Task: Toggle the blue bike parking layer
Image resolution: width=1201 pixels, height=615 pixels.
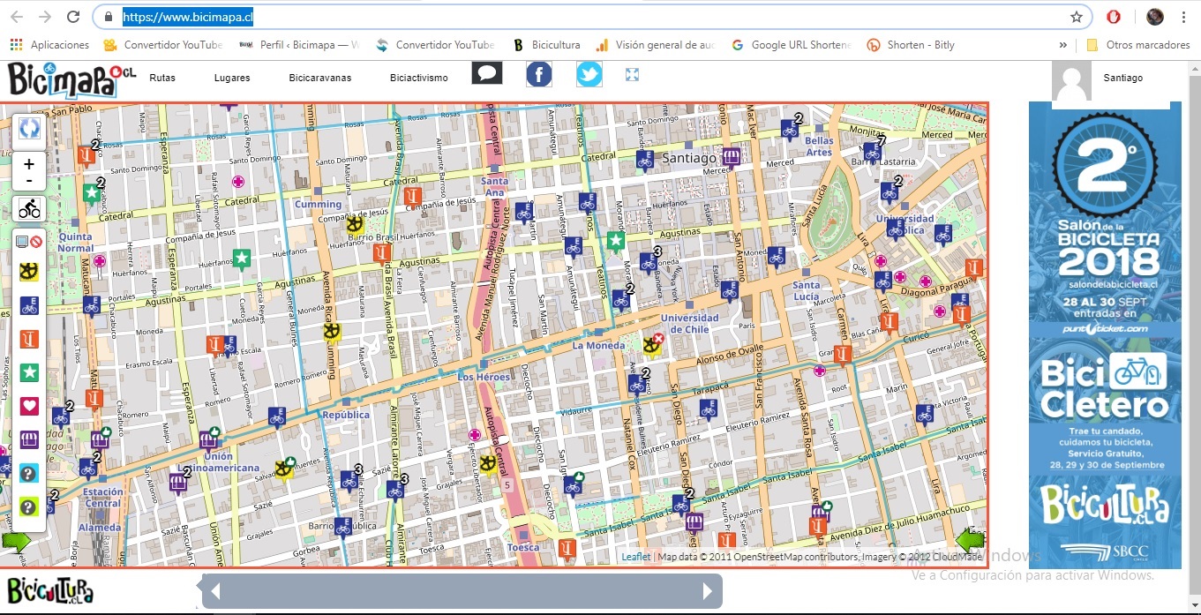Action: [29, 305]
